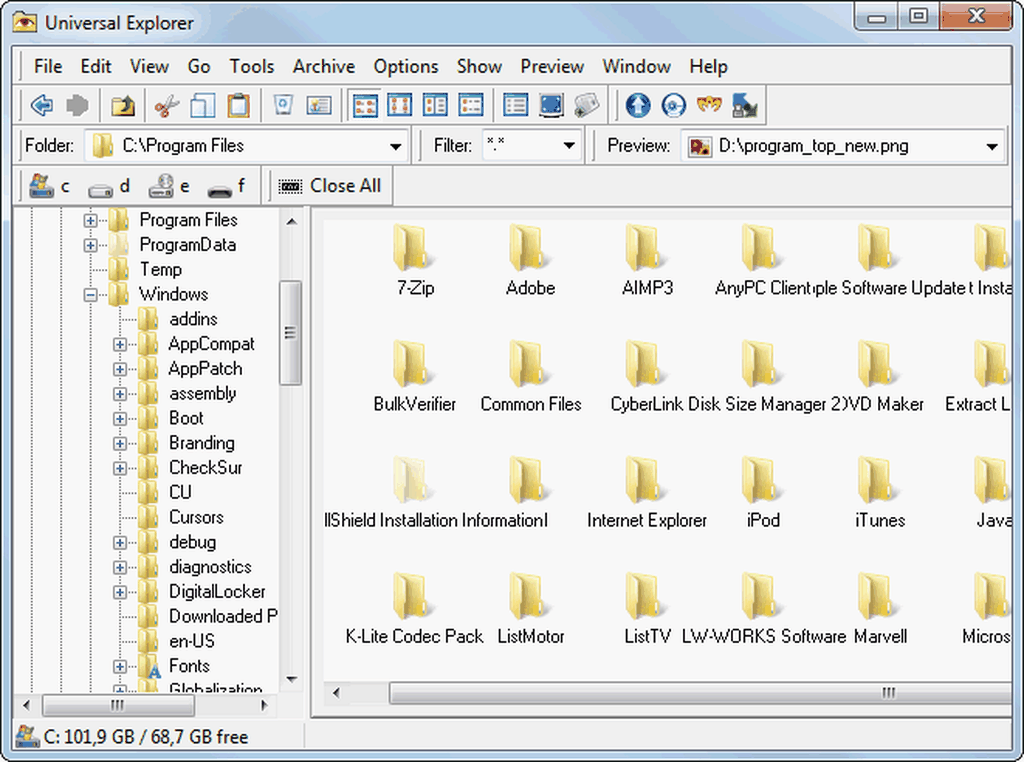Toggle the detailed list view mode
Image resolution: width=1024 pixels, height=762 pixels.
point(515,105)
